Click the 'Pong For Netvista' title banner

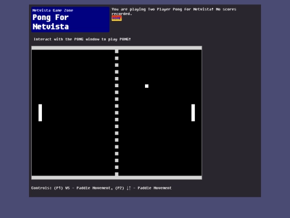point(70,19)
